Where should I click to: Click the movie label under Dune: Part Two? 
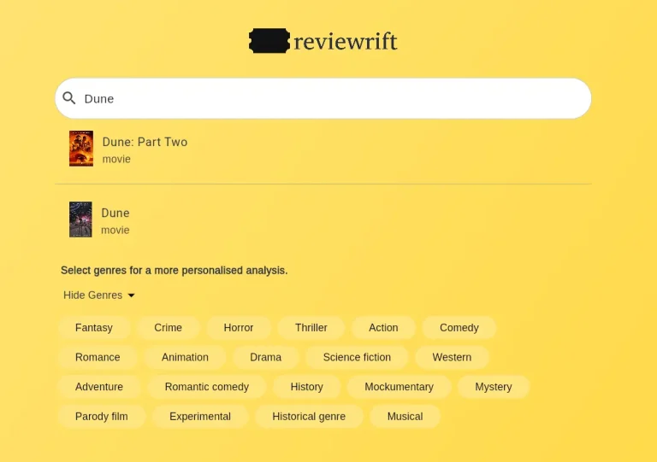coord(116,160)
